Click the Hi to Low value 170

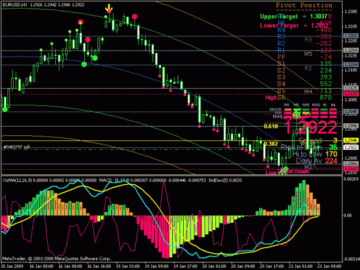coord(331,154)
